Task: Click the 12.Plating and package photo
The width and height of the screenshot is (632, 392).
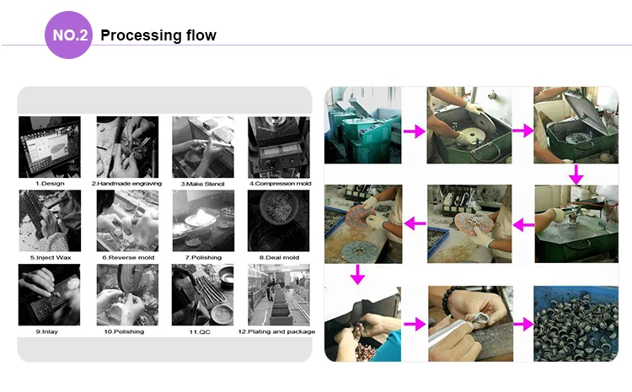Action: [279, 295]
